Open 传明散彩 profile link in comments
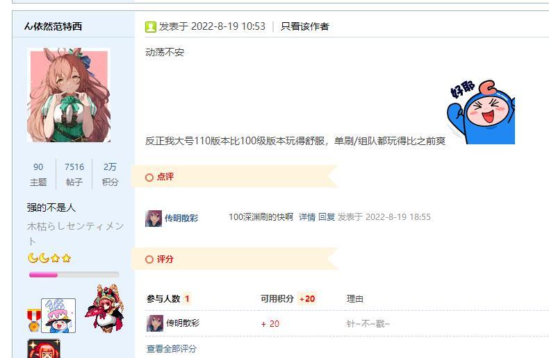Image resolution: width=549 pixels, height=358 pixels. [x=181, y=219]
